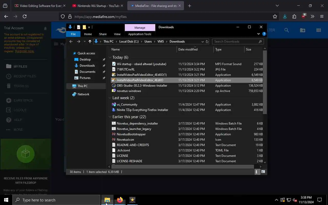Viewport: 328px width, 205px height.
Task: Open MediaFire search magnifier icon
Action: pyautogui.click(x=286, y=30)
